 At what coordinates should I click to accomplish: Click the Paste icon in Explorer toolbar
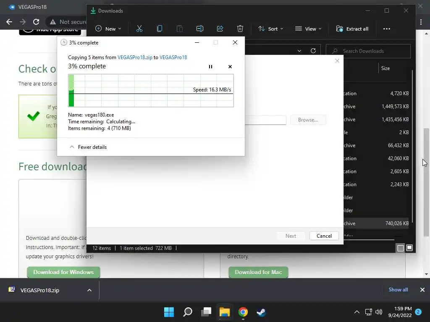coord(180,29)
